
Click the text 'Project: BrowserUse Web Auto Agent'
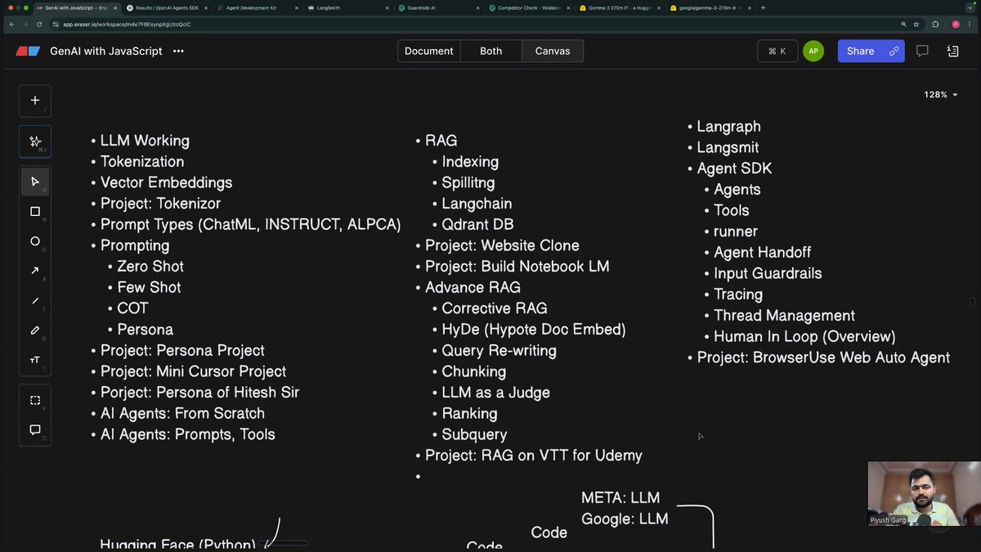823,357
